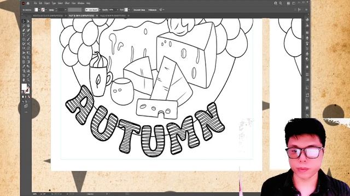350x196 pixels.
Task: Select the Curvature tool
Action: pyautogui.click(x=28, y=30)
